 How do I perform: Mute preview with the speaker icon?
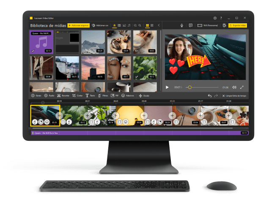(234, 87)
